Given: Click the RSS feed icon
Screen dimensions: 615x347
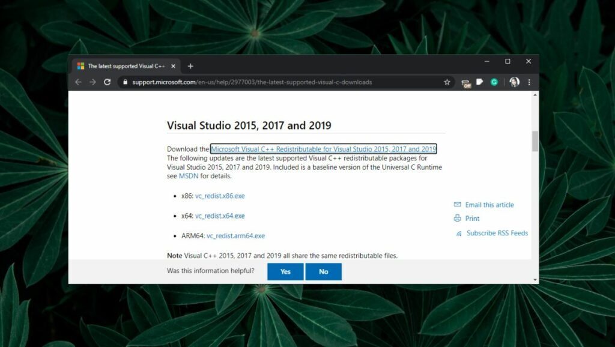Looking at the screenshot, I should click(x=458, y=233).
